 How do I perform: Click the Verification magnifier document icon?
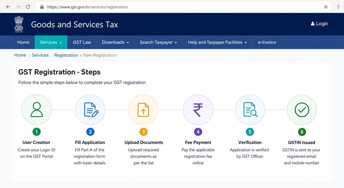point(250,110)
